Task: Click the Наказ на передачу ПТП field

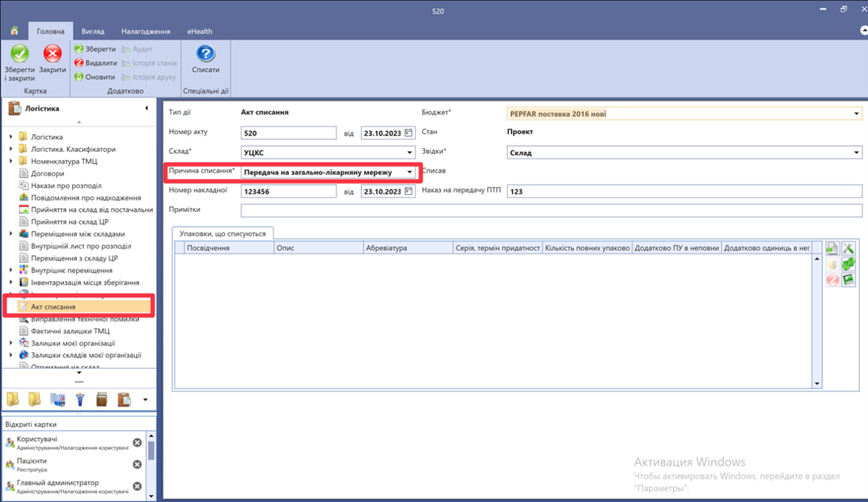Action: [x=684, y=191]
